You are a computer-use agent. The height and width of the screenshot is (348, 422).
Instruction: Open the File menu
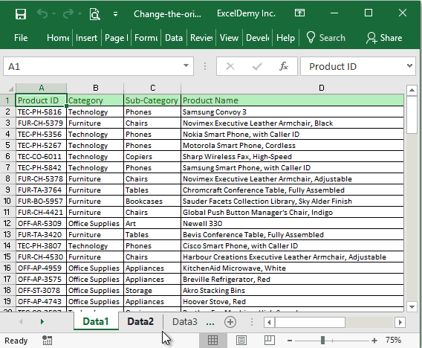coord(21,38)
